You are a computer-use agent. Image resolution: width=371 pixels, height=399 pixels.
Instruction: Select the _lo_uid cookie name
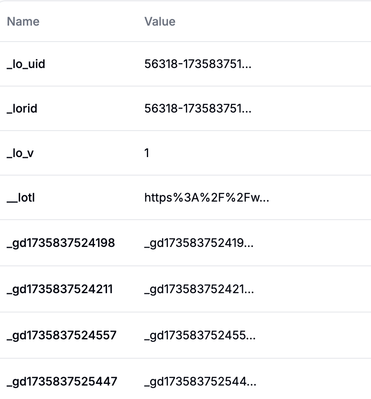point(26,64)
